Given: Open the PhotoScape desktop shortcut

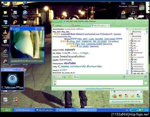Looking at the screenshot, I should tap(133, 14).
